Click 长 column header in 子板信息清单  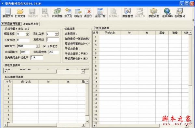pyautogui.click(x=129, y=33)
